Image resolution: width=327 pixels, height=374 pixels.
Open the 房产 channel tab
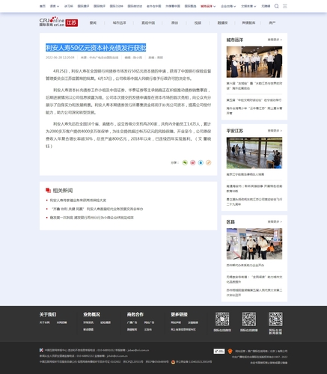pyautogui.click(x=272, y=22)
